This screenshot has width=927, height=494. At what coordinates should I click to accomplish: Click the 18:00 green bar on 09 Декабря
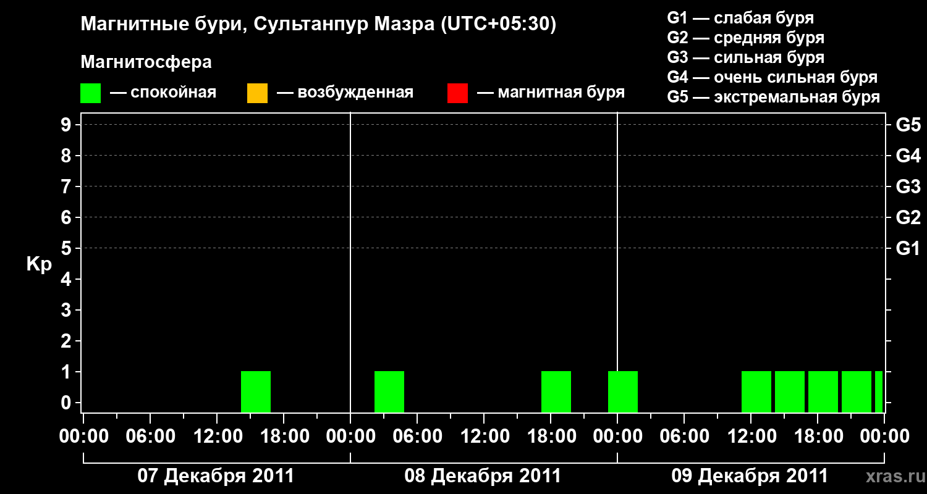pyautogui.click(x=823, y=391)
